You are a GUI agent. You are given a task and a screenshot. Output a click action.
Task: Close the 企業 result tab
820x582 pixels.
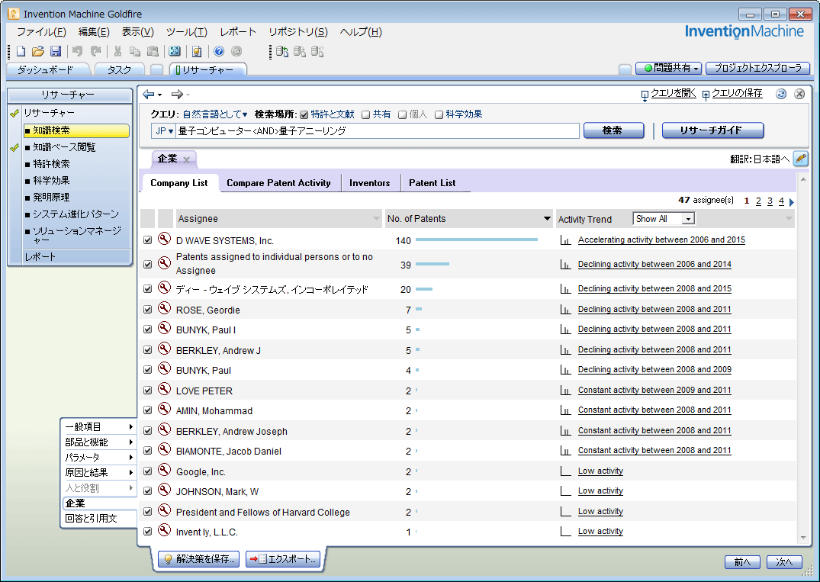pyautogui.click(x=187, y=160)
